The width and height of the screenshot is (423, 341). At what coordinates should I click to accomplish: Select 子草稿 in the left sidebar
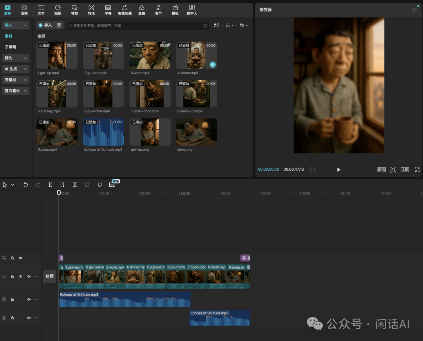(x=11, y=47)
